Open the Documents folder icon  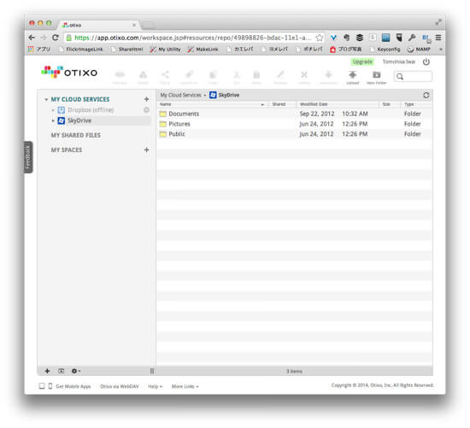point(162,114)
